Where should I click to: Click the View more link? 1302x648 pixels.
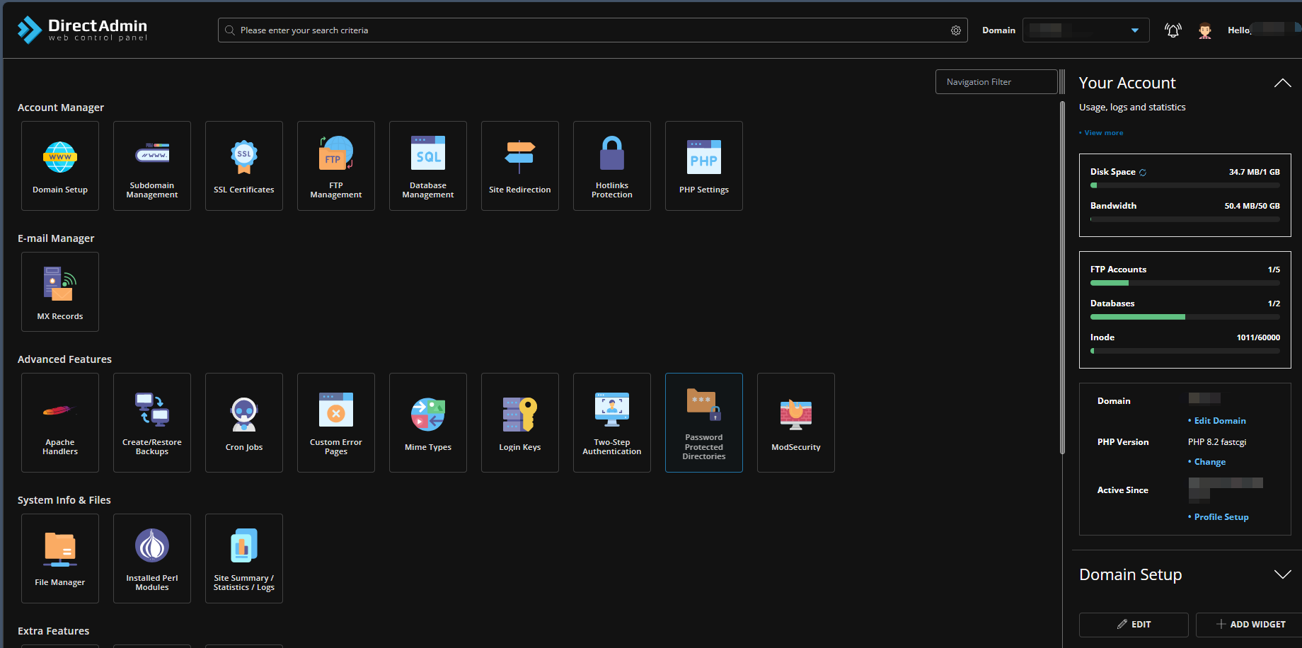[1103, 133]
